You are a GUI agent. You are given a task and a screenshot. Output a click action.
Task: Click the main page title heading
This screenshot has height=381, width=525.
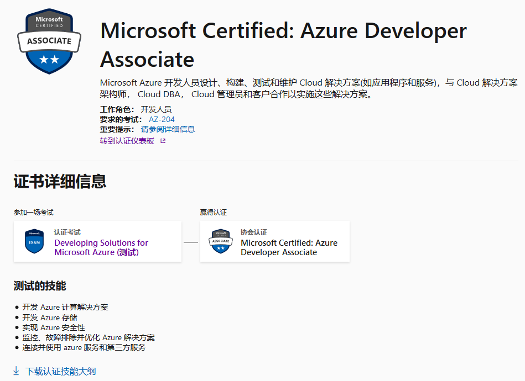tap(283, 45)
